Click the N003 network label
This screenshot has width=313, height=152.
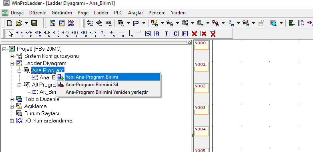coord(201,110)
